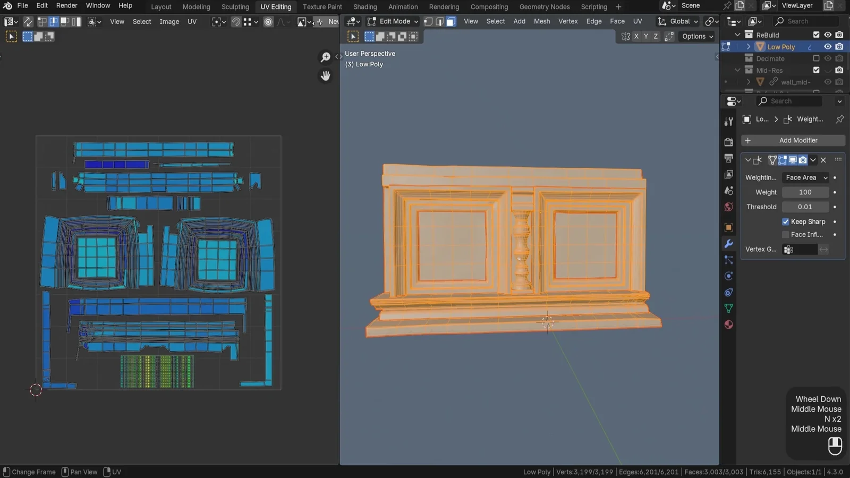Change the Face Area weighting mode dropdown

tap(805, 177)
